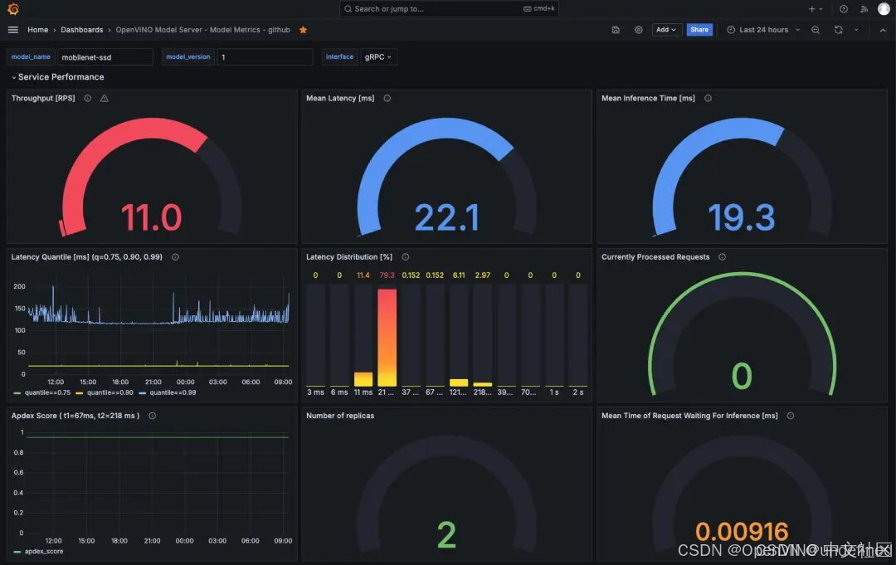Zoom out the time range

816,30
